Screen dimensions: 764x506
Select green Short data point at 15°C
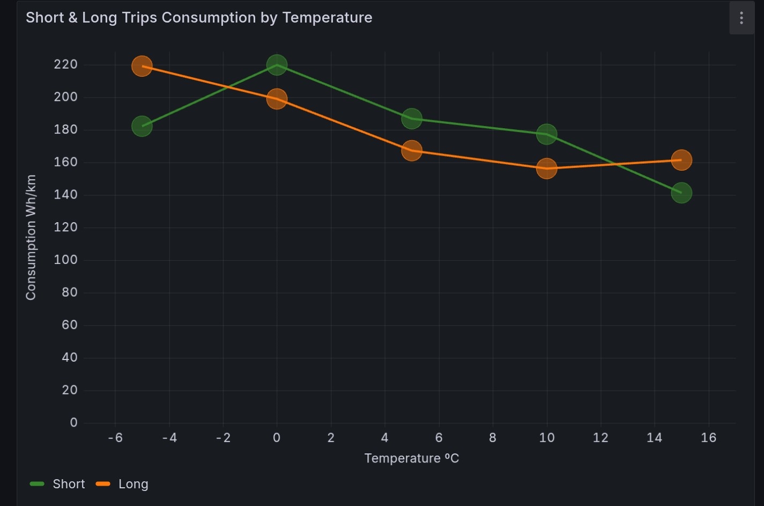(681, 193)
